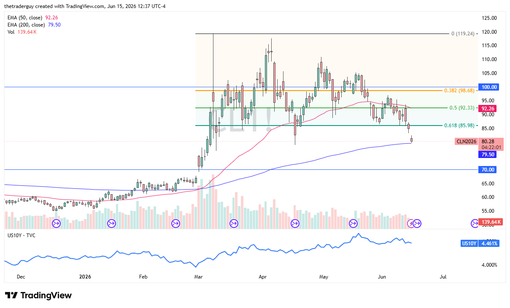The height and width of the screenshot is (308, 510).
Task: Click the 85.00 price scale tick
Action: 487,129
